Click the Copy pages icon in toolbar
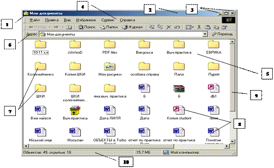The width and height of the screenshot is (274, 168). click(x=216, y=27)
